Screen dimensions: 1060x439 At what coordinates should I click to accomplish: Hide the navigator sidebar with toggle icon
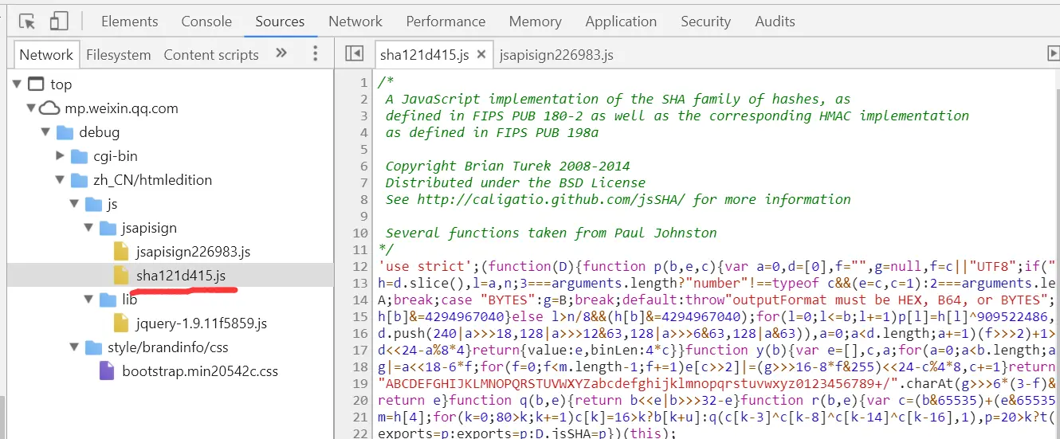coord(354,53)
